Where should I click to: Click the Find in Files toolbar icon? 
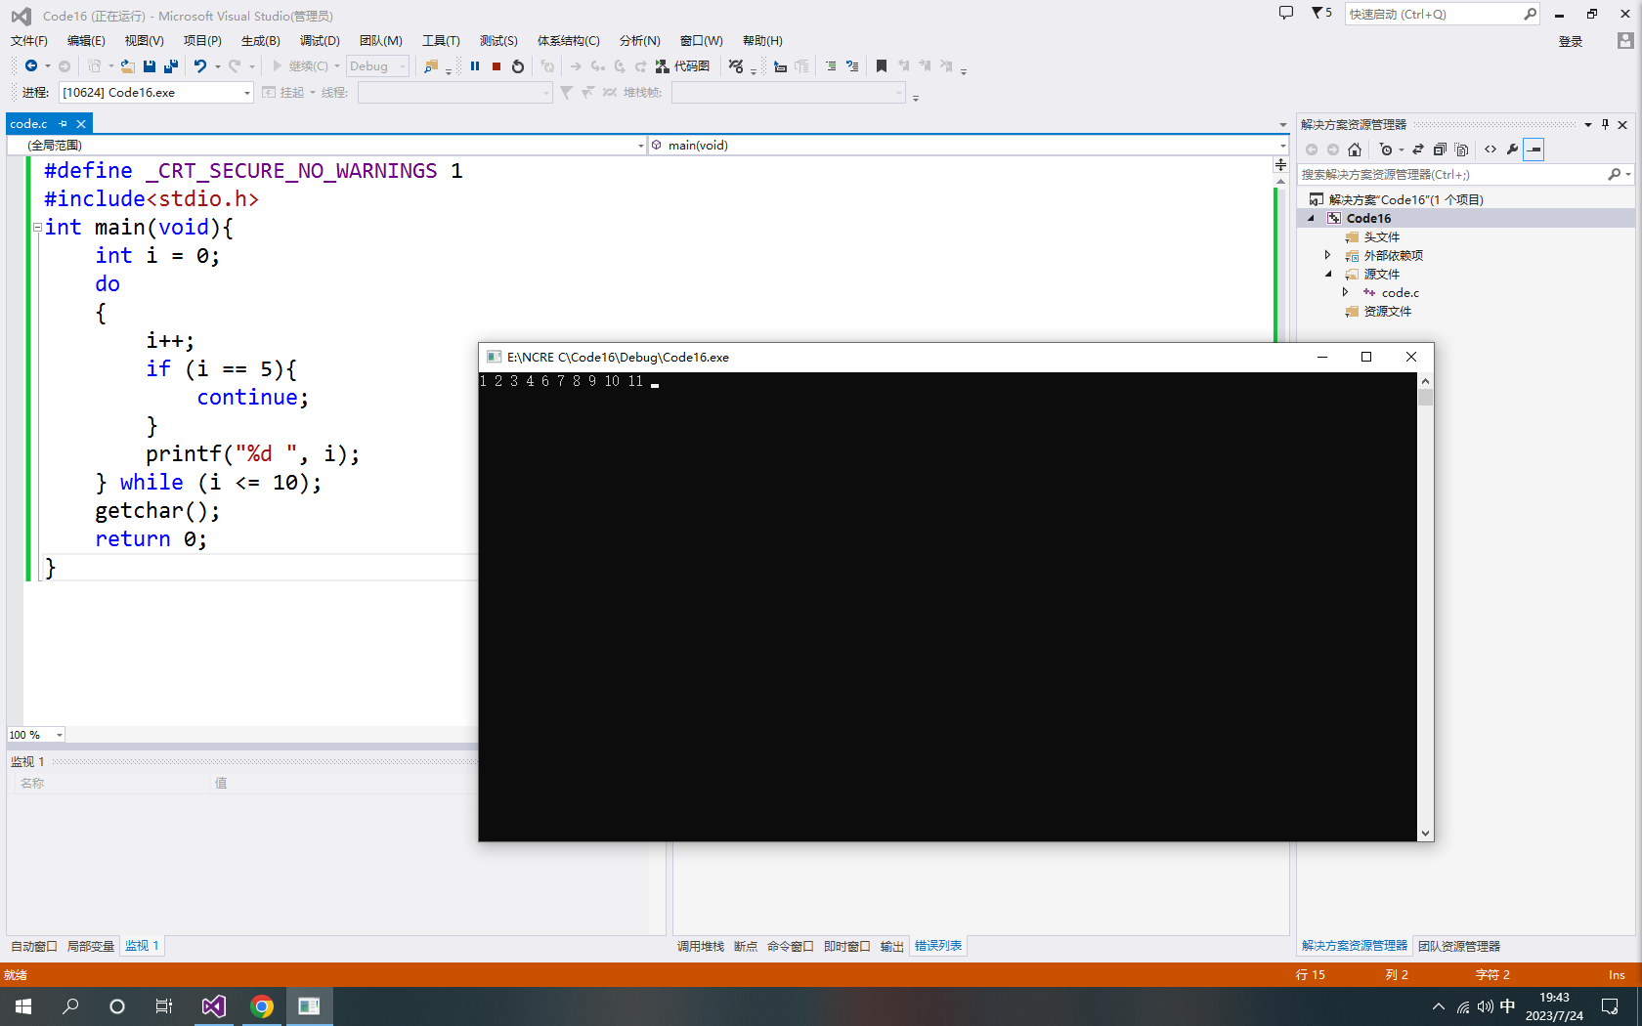click(431, 66)
